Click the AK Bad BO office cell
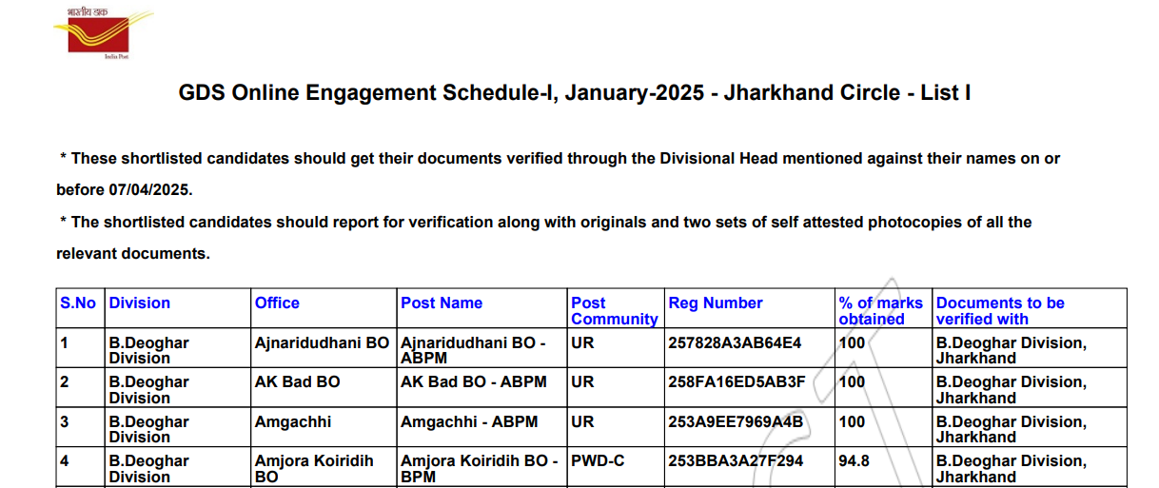The height and width of the screenshot is (488, 1159). 297,382
